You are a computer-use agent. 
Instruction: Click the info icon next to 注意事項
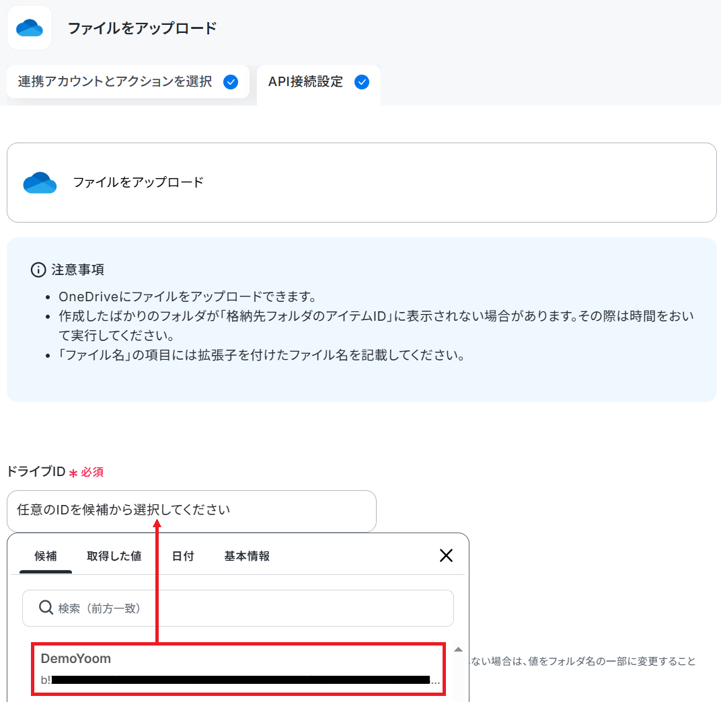38,270
